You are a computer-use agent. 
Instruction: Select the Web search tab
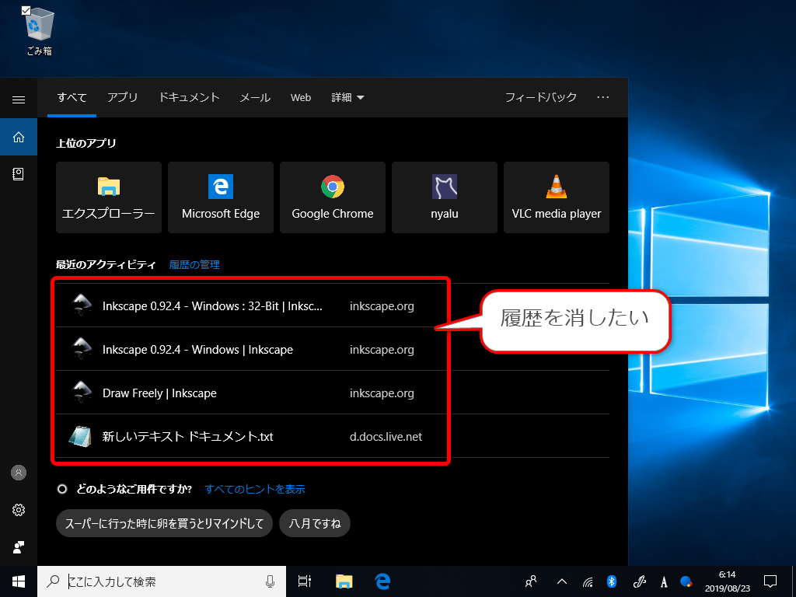coord(300,97)
